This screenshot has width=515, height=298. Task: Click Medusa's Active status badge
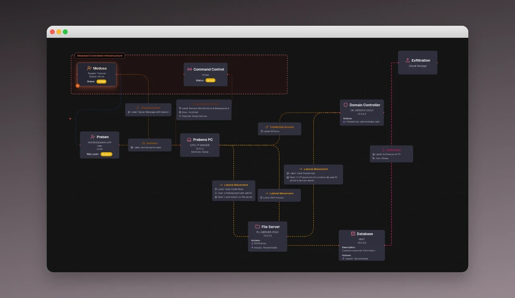101,81
